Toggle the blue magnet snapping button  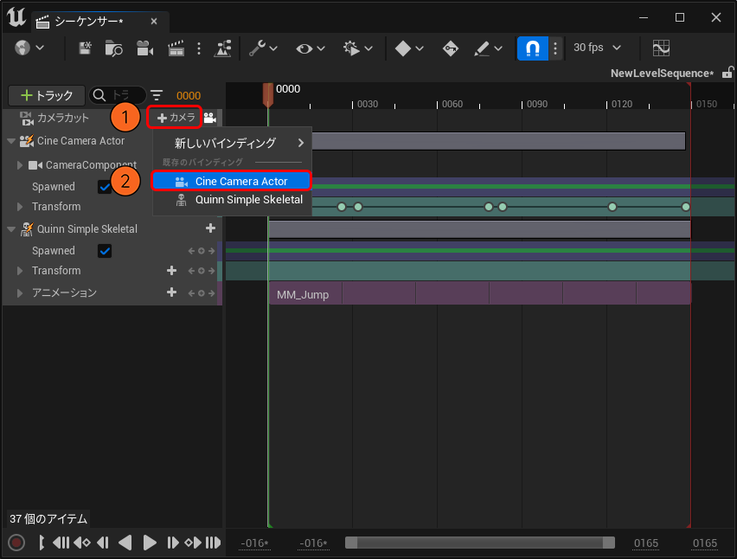532,48
